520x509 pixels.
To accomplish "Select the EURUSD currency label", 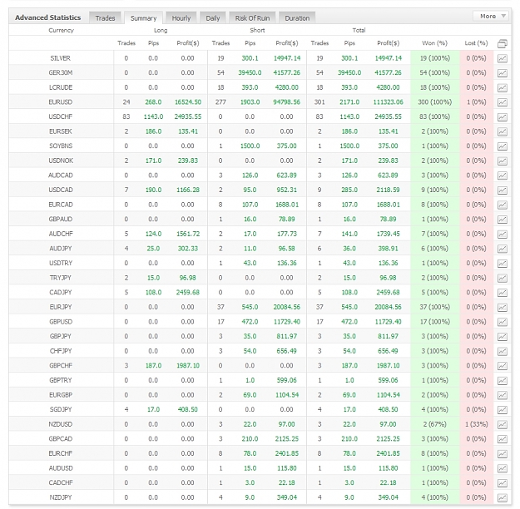I will click(x=61, y=102).
